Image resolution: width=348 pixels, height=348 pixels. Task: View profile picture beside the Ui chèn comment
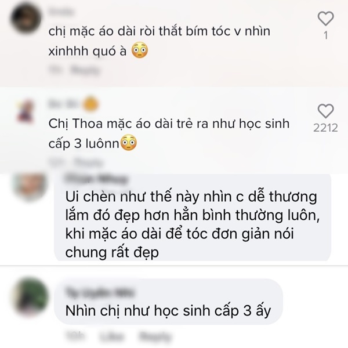point(30,186)
